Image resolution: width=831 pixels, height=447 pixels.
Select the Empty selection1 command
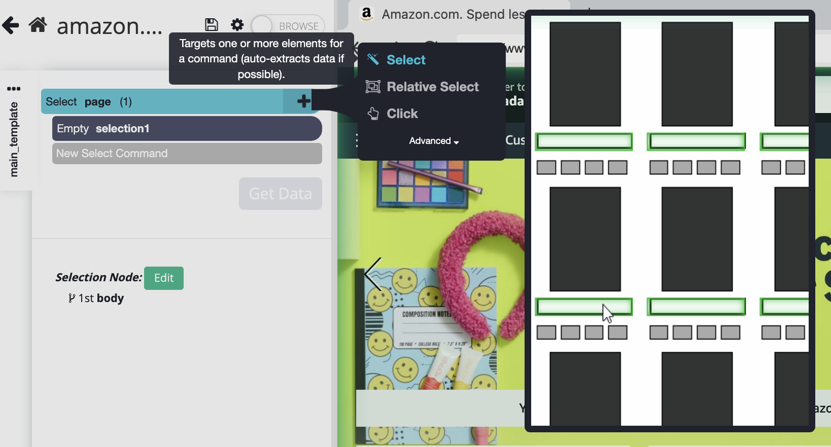point(187,129)
